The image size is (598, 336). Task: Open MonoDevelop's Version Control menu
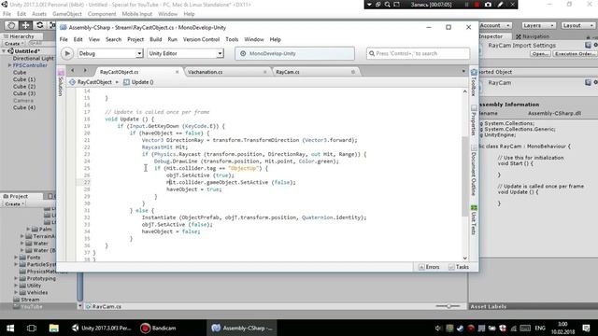[201, 39]
